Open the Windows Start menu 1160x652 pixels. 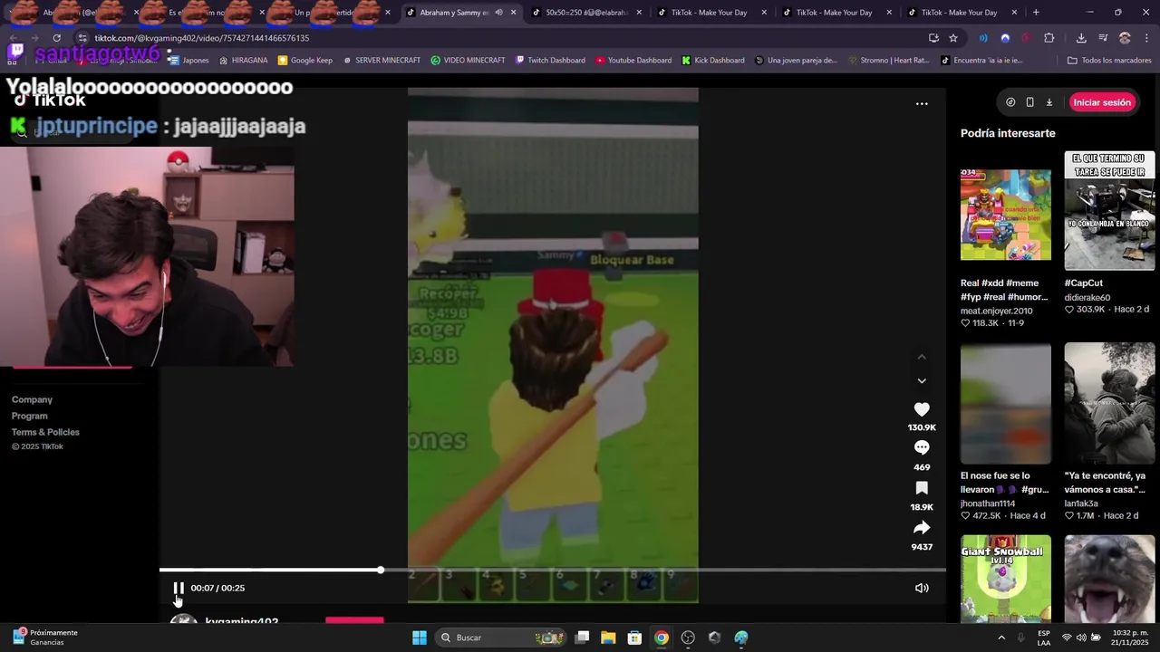(x=419, y=638)
